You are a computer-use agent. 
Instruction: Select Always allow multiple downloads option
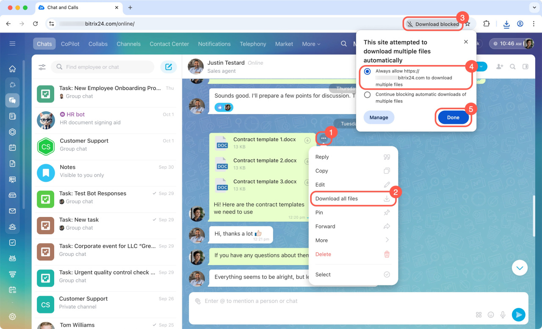tap(367, 71)
